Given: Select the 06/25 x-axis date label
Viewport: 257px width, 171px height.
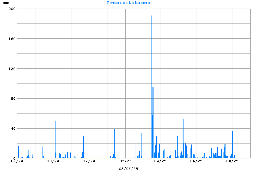Looking at the screenshot, I should [196, 161].
